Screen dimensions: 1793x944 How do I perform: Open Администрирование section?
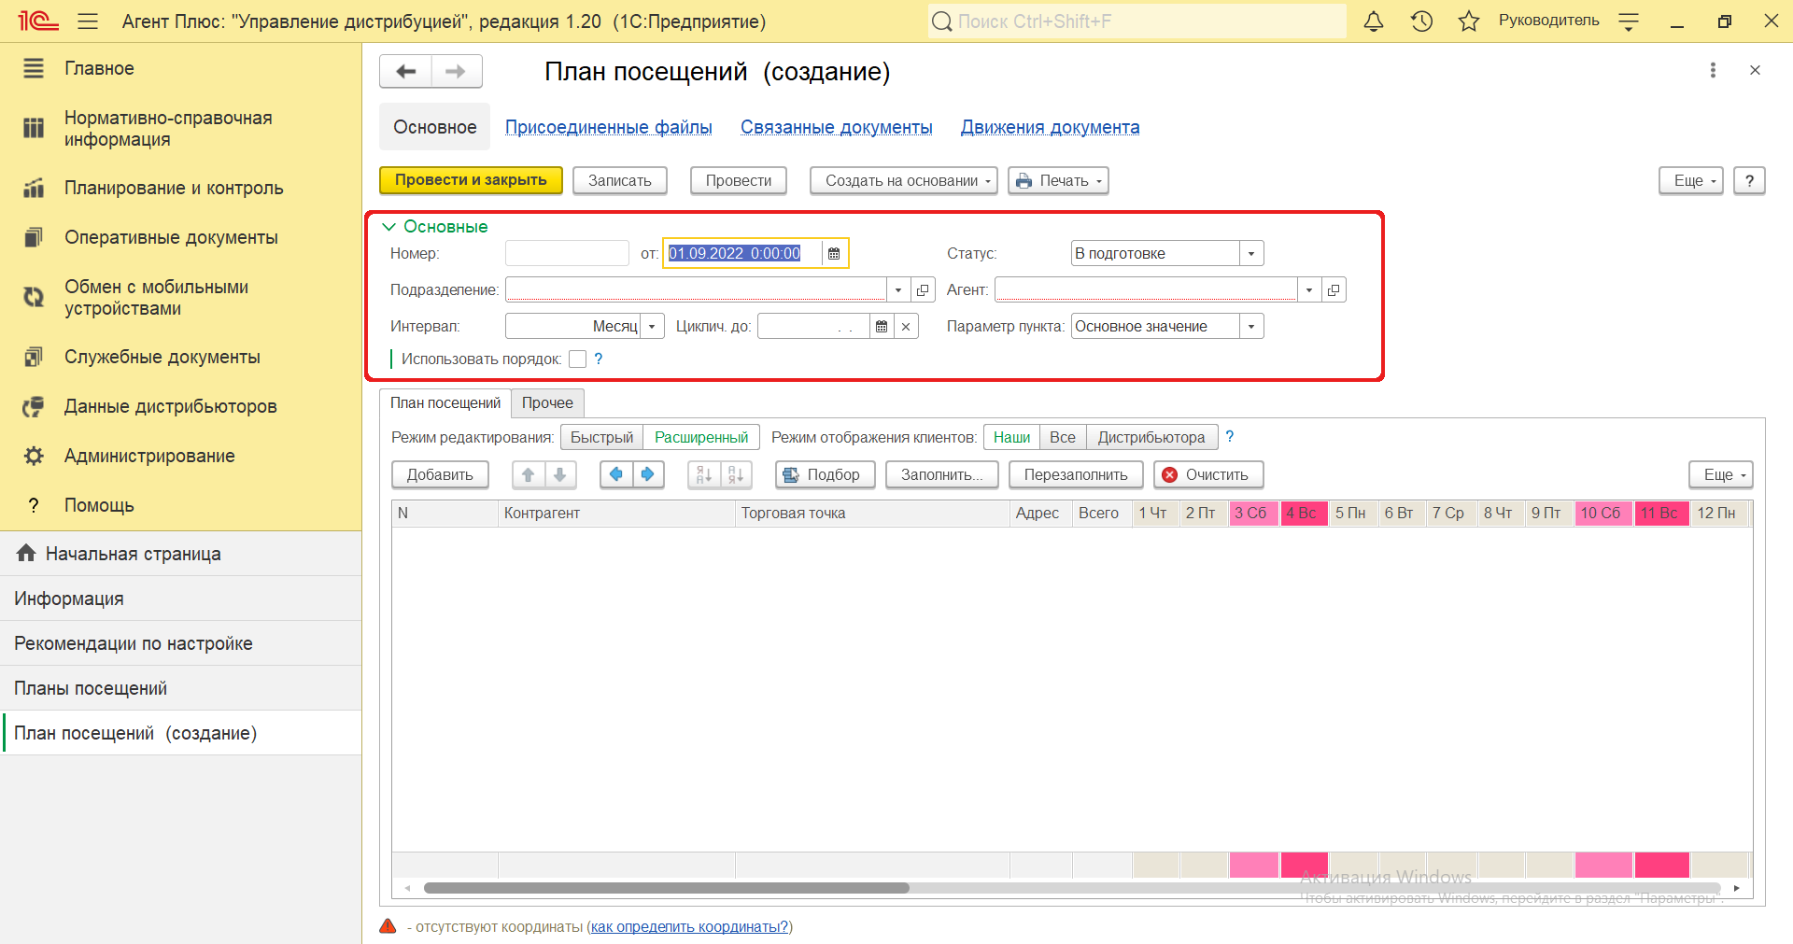(180, 456)
